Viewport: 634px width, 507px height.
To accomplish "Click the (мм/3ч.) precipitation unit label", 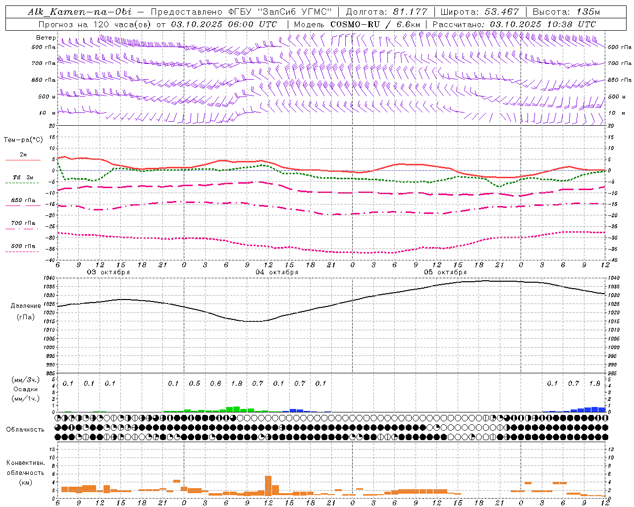I will pos(26,380).
